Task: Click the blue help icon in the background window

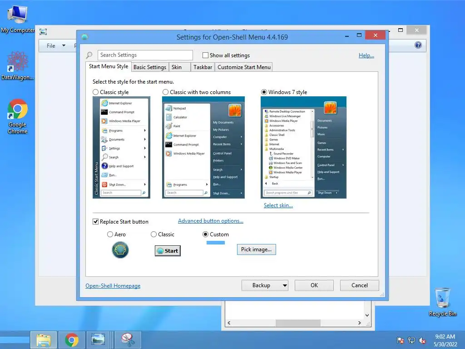Action: (x=418, y=45)
